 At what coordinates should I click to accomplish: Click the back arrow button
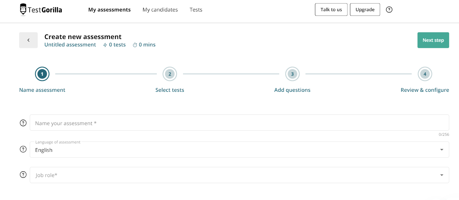pyautogui.click(x=28, y=40)
